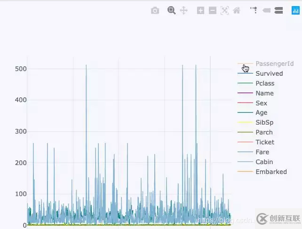302x229 pixels.
Task: Click the yellow SibSp legend line swatch
Action: (246, 123)
